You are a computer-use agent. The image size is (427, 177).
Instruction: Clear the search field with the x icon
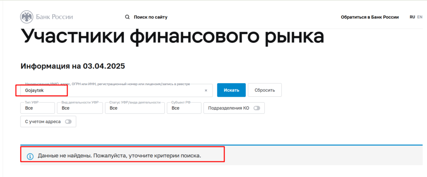pos(206,91)
